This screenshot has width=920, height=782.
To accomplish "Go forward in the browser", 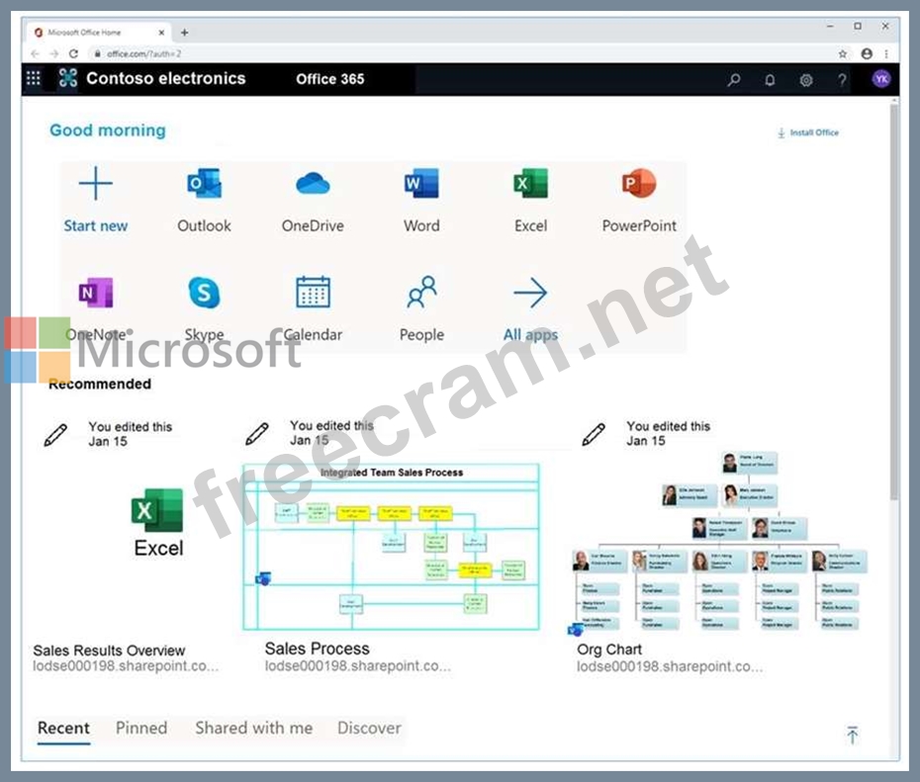I will [x=54, y=54].
